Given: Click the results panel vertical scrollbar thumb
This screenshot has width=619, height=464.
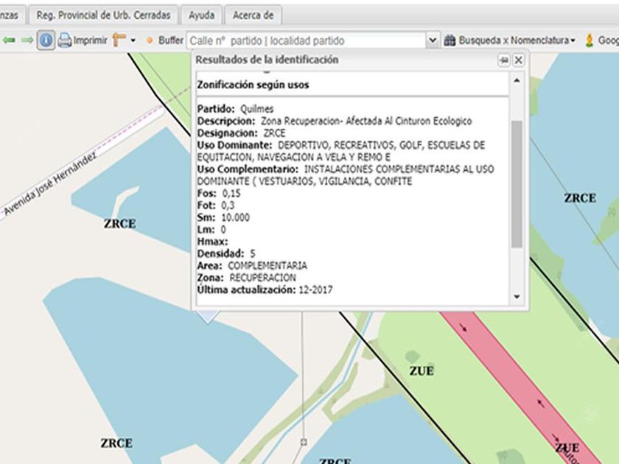Looking at the screenshot, I should (517, 184).
